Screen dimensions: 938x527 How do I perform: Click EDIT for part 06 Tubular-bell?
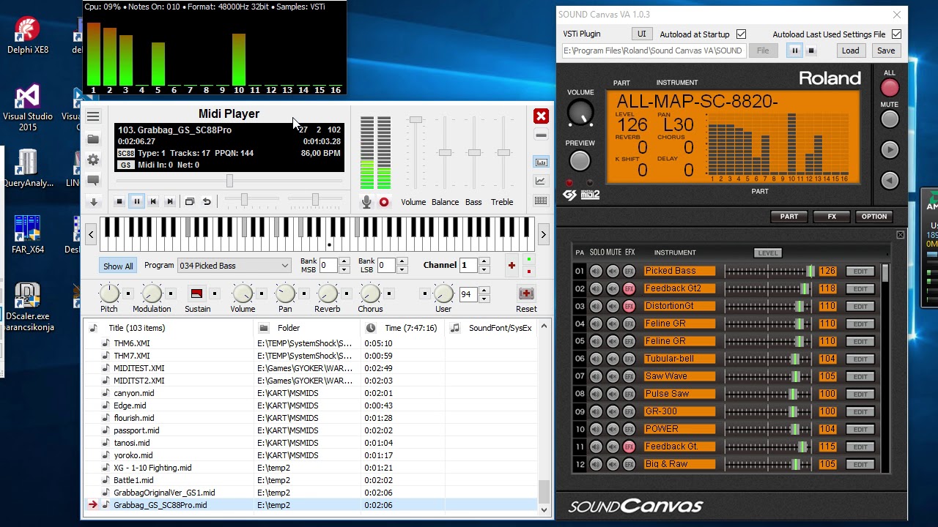[860, 359]
